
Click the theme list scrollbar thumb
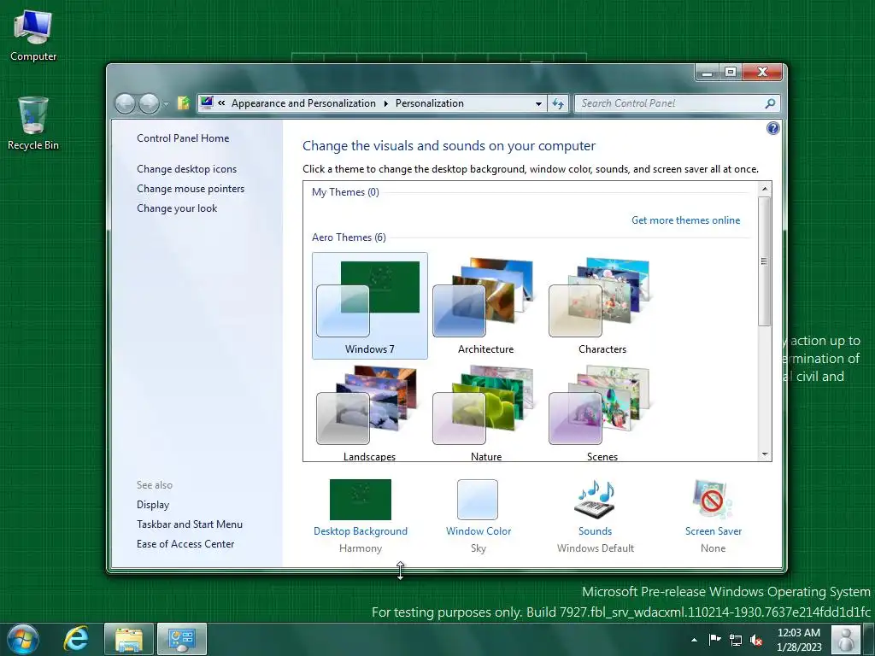(x=765, y=261)
